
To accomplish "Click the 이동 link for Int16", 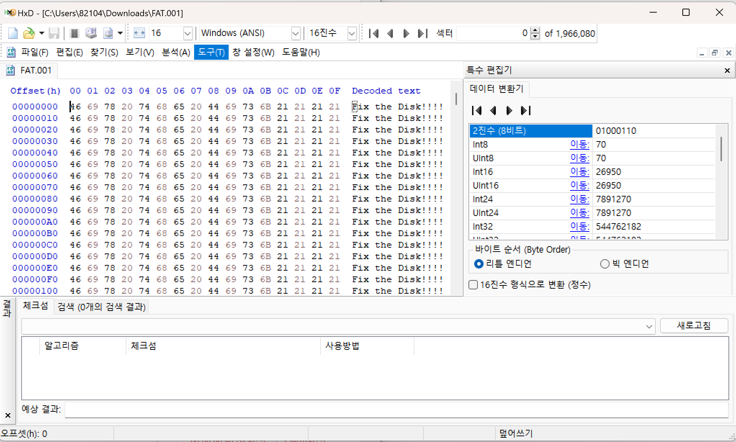I will (579, 172).
